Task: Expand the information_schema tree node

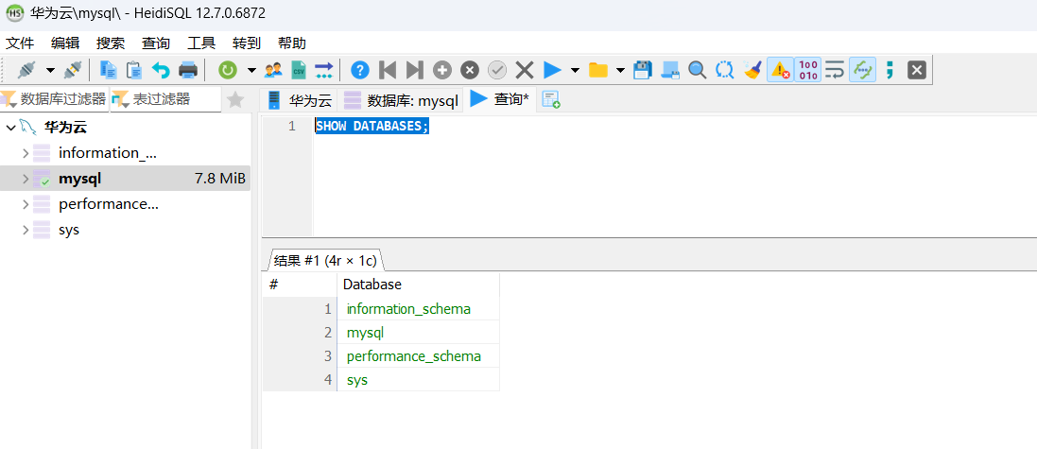Action: click(x=26, y=153)
